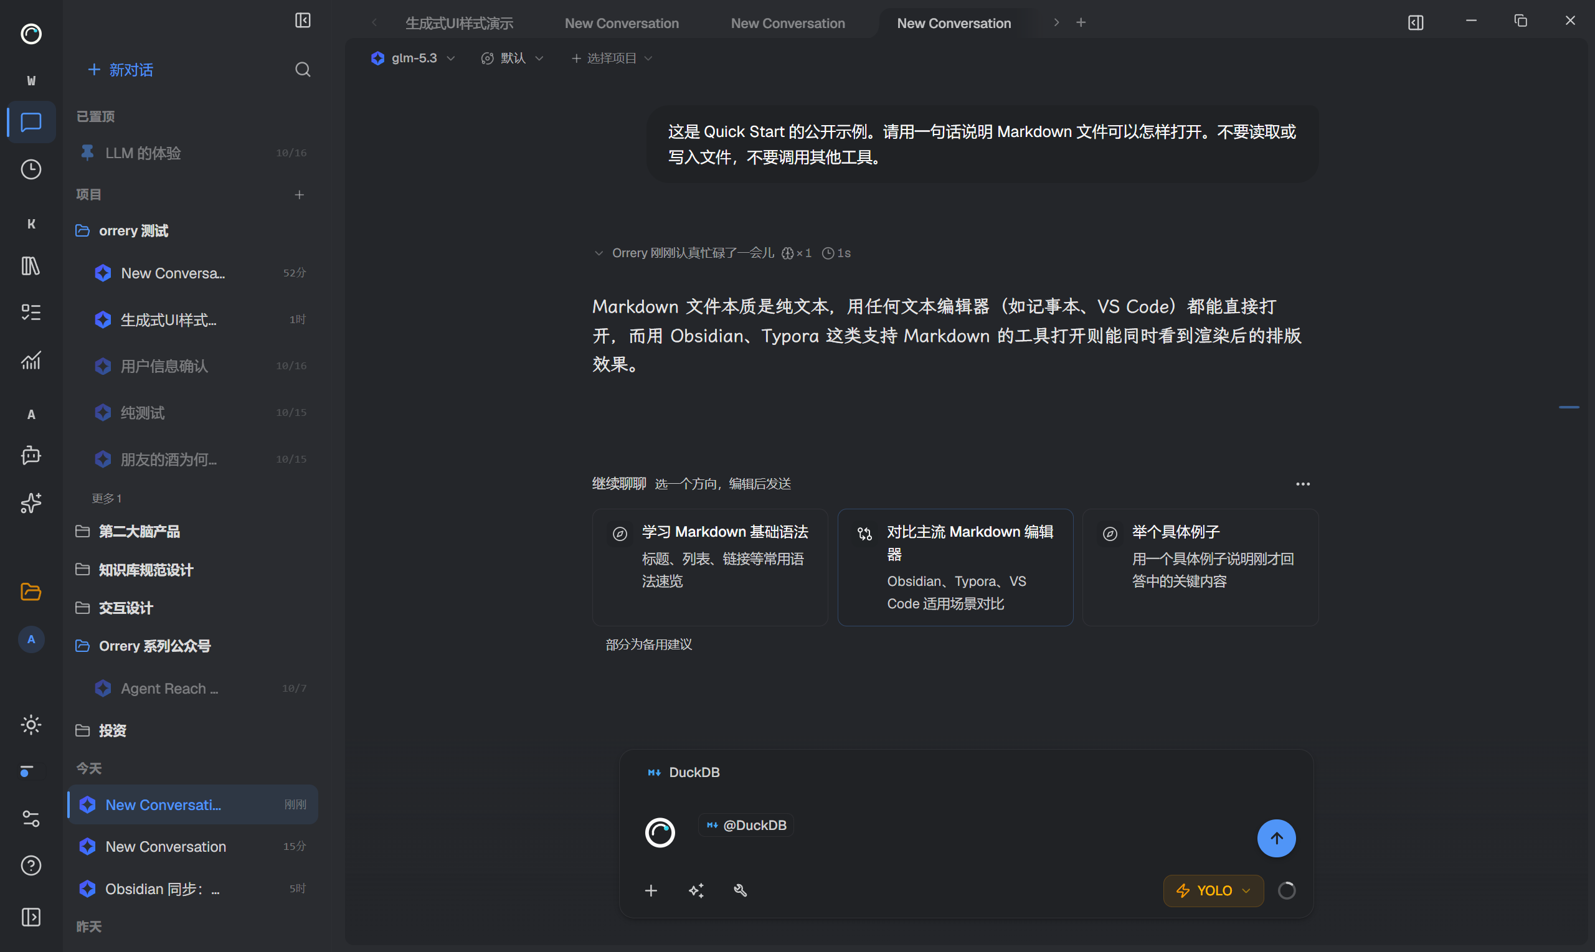
Task: Click the blue message marker on the right scroll rail
Action: point(1569,407)
